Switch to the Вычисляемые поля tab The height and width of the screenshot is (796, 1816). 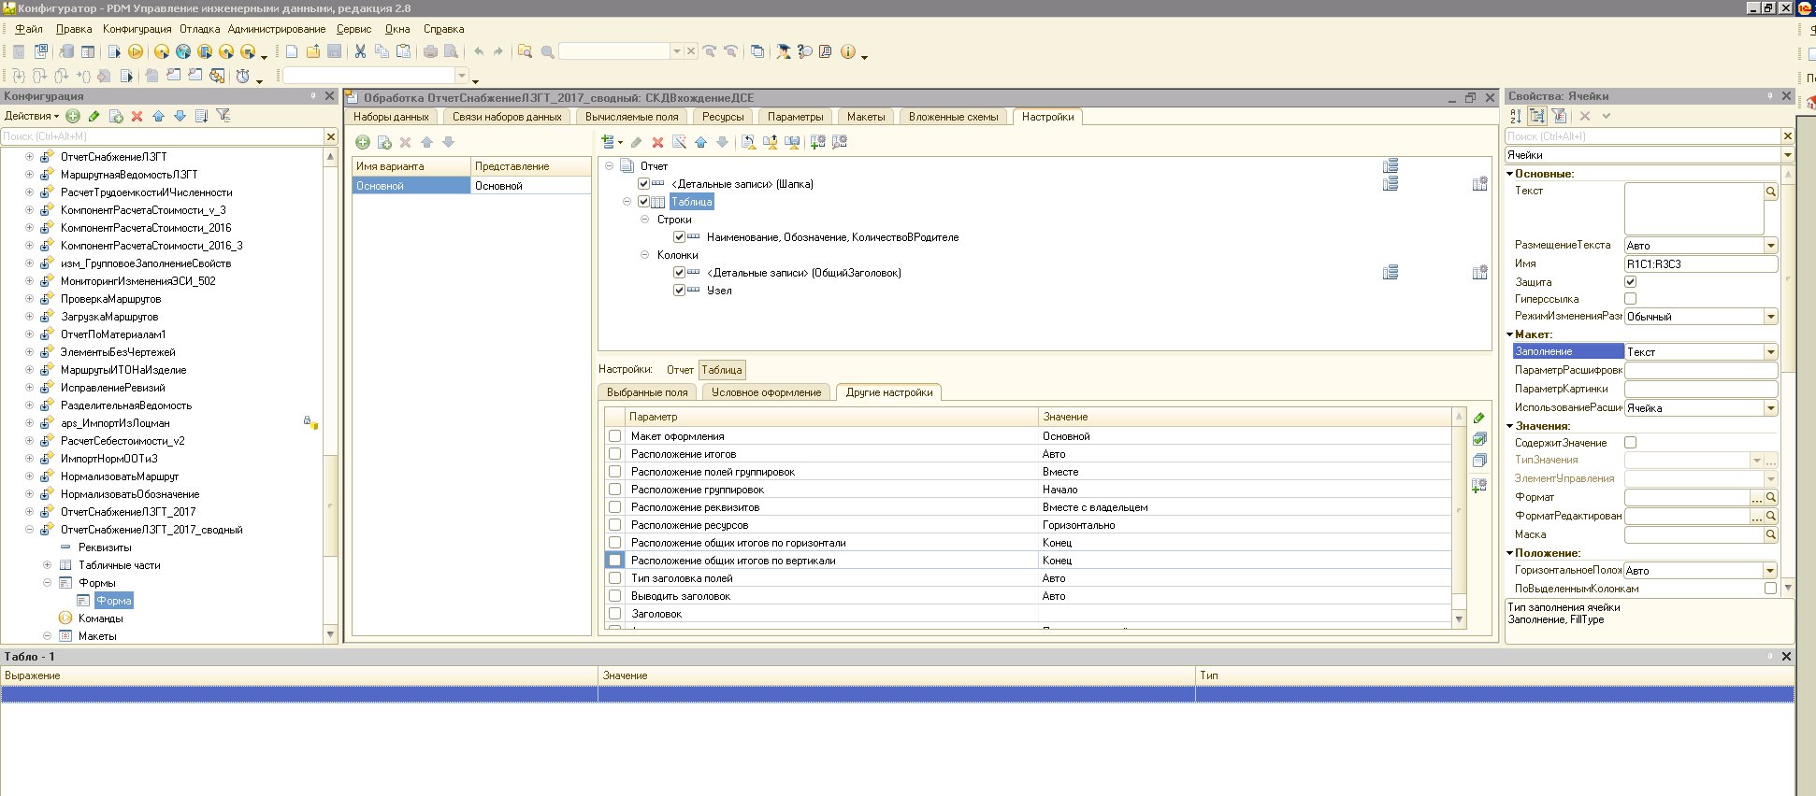pos(631,117)
